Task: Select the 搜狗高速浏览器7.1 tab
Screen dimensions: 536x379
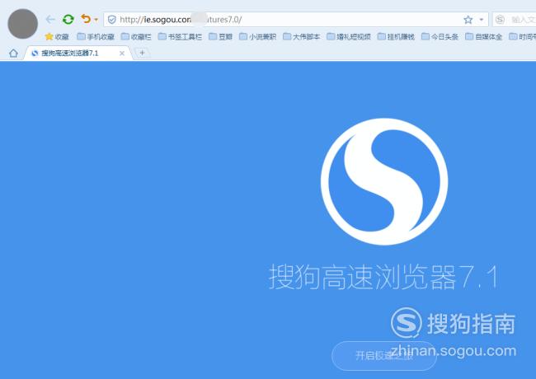Action: [78, 54]
